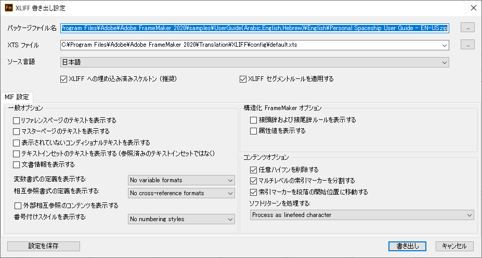Click the FrameMaker Fm icon in title bar

point(9,8)
